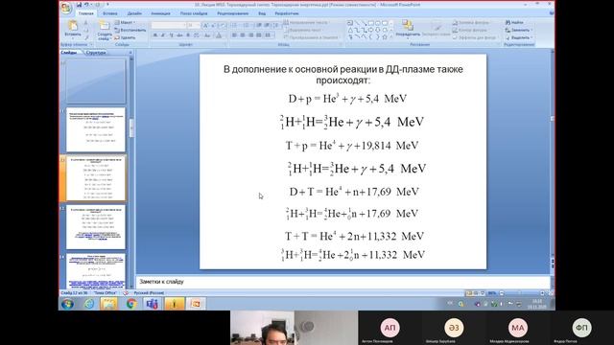Select the triangle shape in shapes gallery
Viewport: 614px width, 345px height.
(350, 30)
